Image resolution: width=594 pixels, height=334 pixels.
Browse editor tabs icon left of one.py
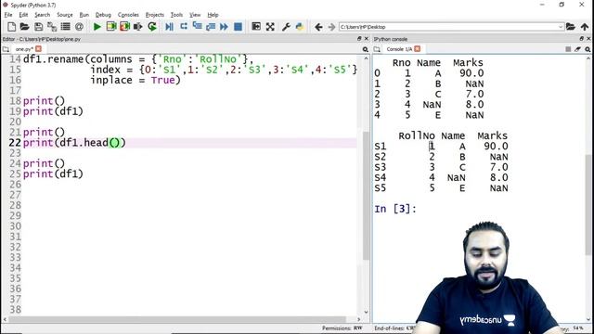[6, 49]
